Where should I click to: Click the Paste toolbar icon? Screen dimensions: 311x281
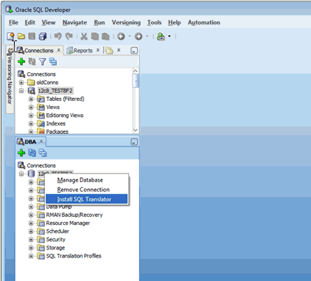105,36
